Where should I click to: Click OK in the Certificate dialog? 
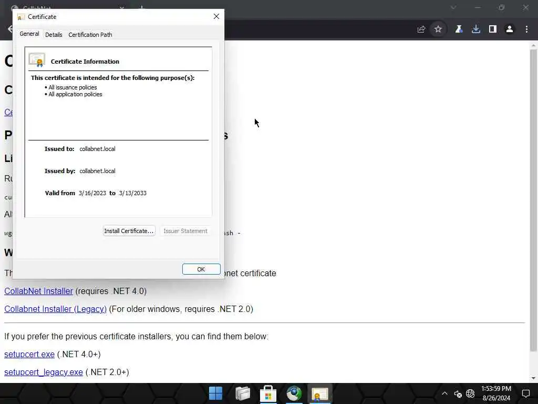pos(201,269)
